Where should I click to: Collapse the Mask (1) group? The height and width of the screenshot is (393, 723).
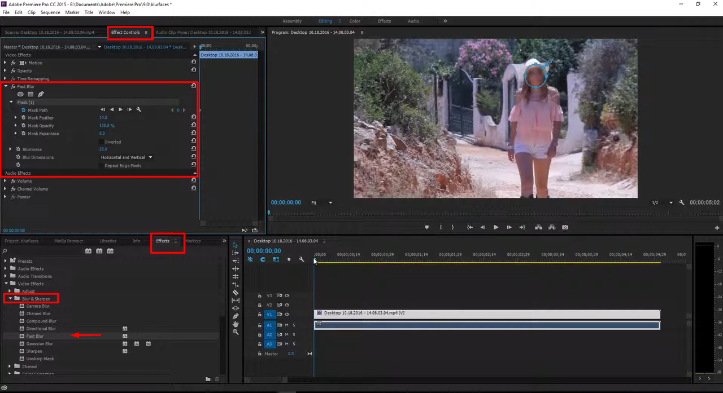pyautogui.click(x=11, y=102)
